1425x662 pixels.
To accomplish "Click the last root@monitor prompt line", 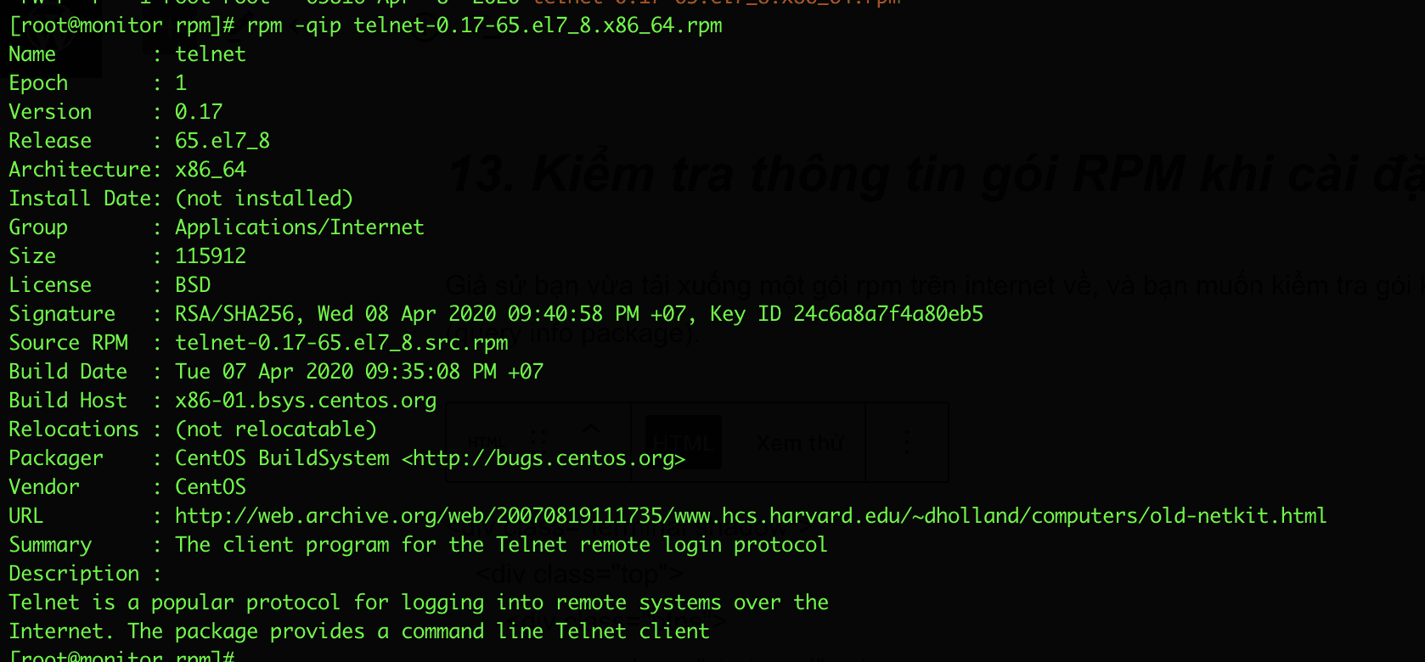I will (121, 656).
